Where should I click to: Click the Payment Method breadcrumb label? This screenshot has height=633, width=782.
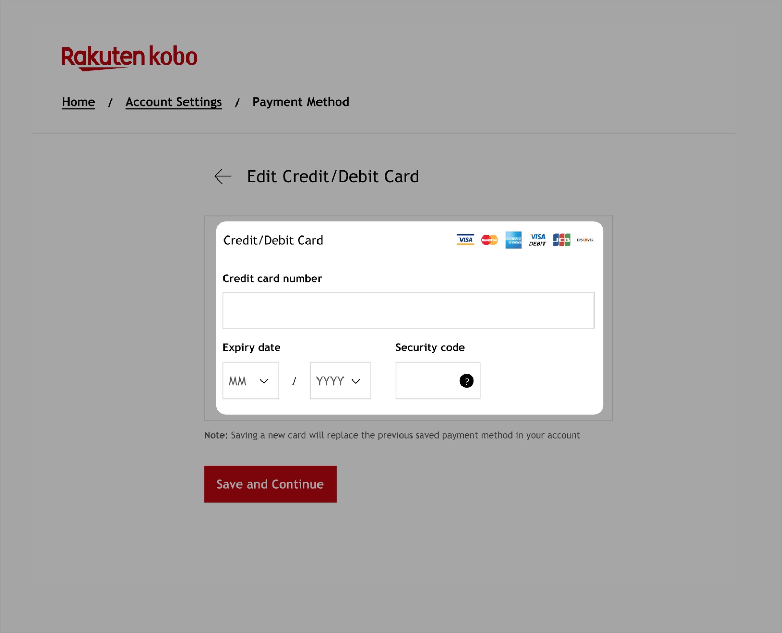click(x=300, y=101)
